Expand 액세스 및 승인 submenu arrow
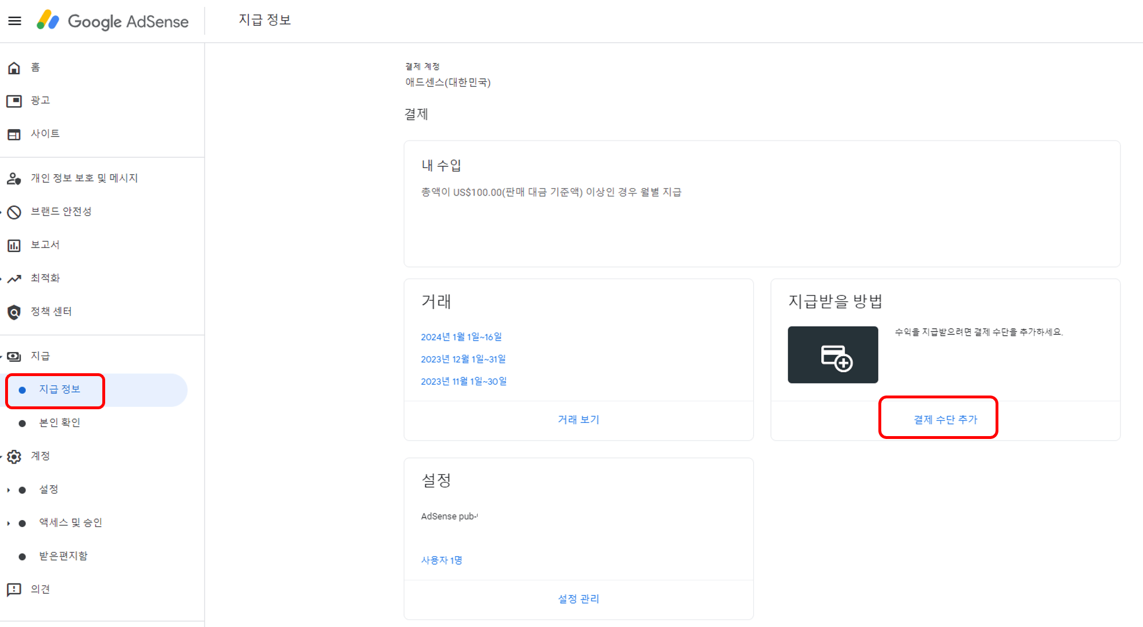 (8, 523)
